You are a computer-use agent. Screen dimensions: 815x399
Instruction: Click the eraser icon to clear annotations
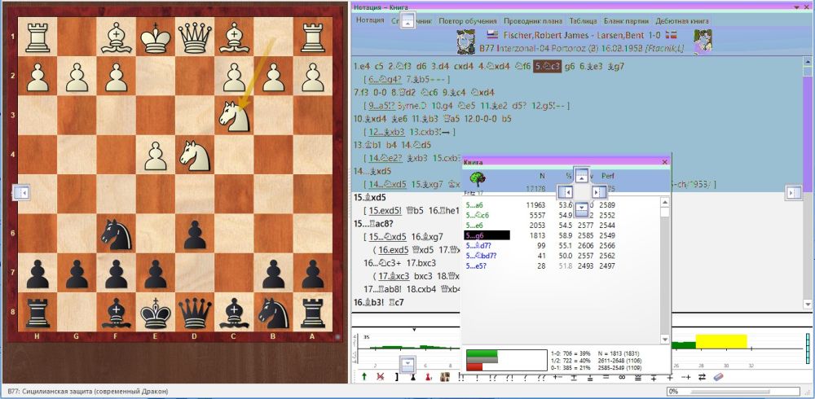coord(718,378)
